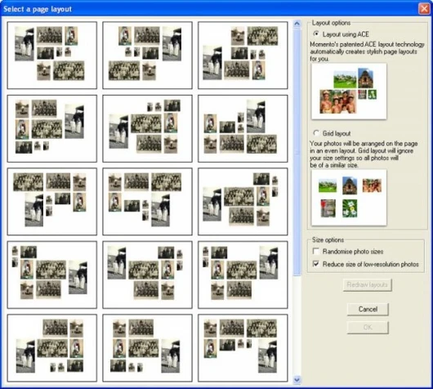The width and height of the screenshot is (433, 389).
Task: Select the bottom-left layout thumbnail
Action: pos(52,348)
